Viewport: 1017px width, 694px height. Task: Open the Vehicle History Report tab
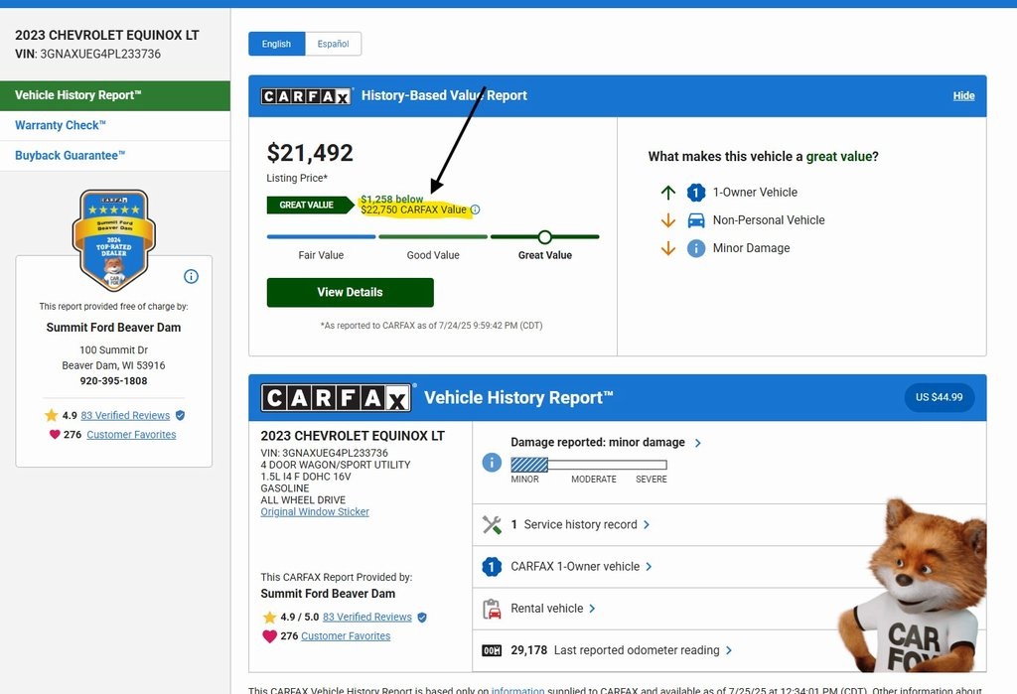[x=115, y=95]
